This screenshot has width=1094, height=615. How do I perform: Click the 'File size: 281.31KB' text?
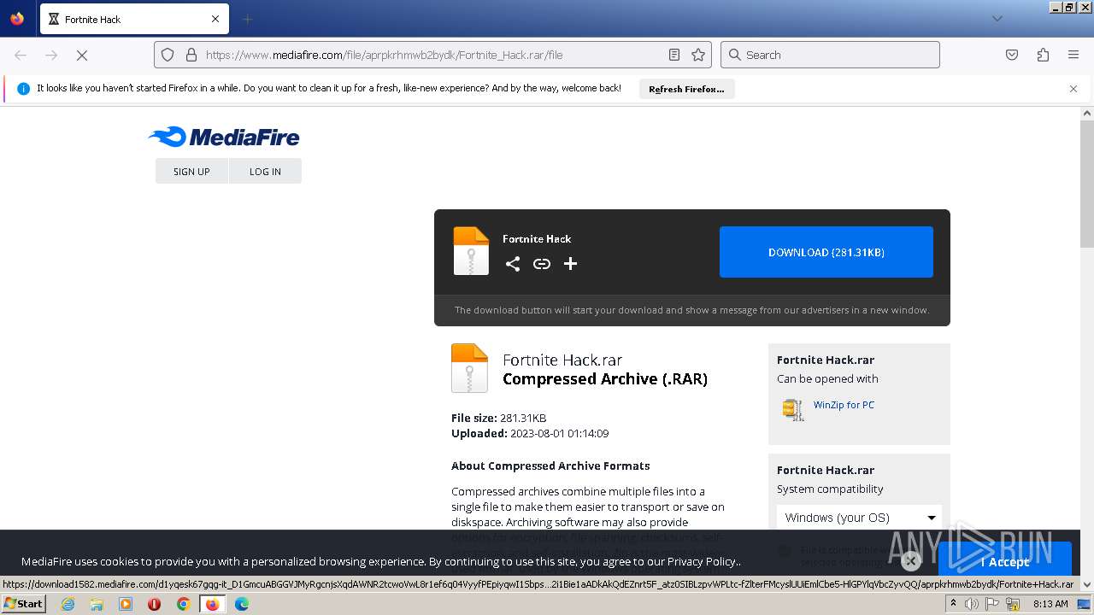tap(498, 418)
